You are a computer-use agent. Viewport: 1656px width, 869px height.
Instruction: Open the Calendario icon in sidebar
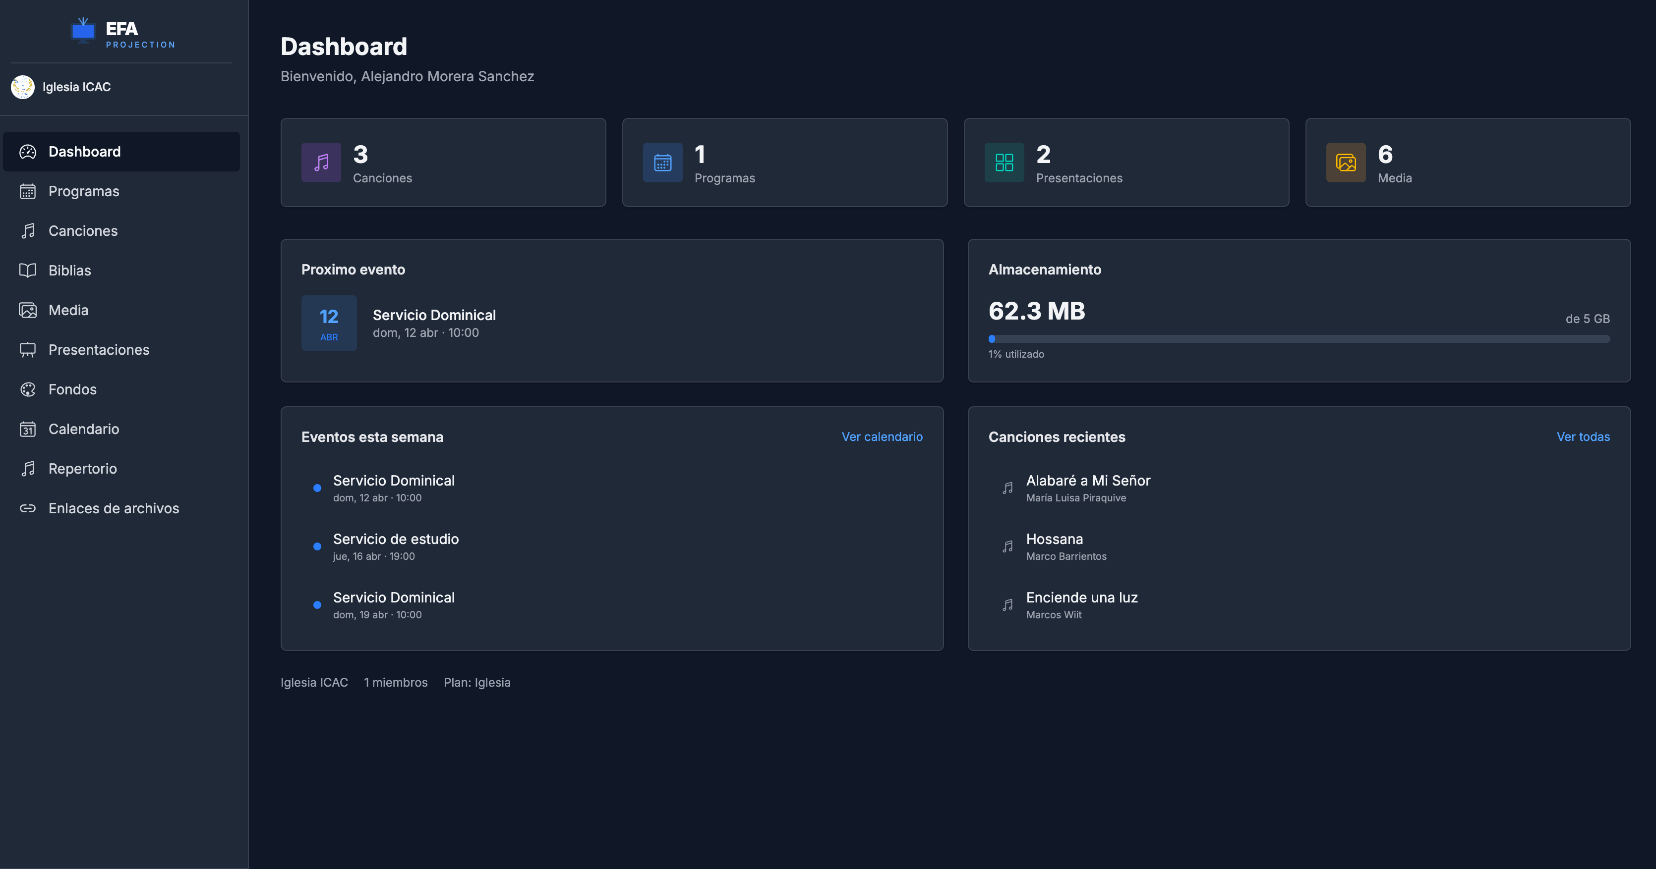pyautogui.click(x=28, y=429)
